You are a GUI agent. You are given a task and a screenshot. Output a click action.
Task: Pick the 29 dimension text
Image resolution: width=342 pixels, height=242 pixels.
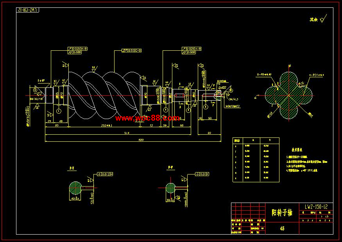[49, 121]
